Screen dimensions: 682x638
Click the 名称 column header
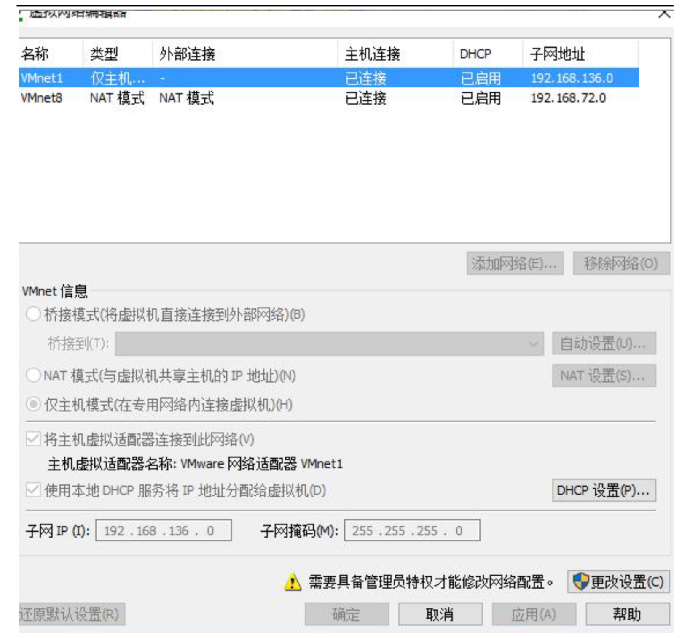click(x=35, y=54)
